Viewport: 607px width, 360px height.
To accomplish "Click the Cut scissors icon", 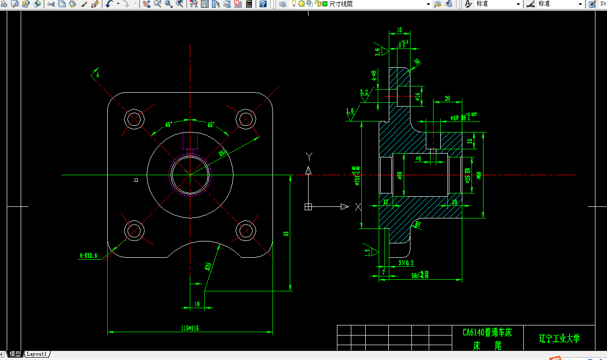I will pyautogui.click(x=51, y=4).
